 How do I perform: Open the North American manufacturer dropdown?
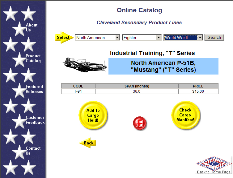(97, 38)
